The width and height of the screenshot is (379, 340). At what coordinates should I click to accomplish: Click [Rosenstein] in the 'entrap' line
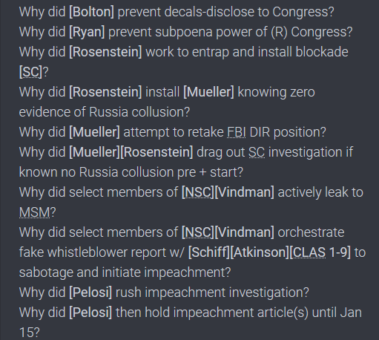pos(105,52)
